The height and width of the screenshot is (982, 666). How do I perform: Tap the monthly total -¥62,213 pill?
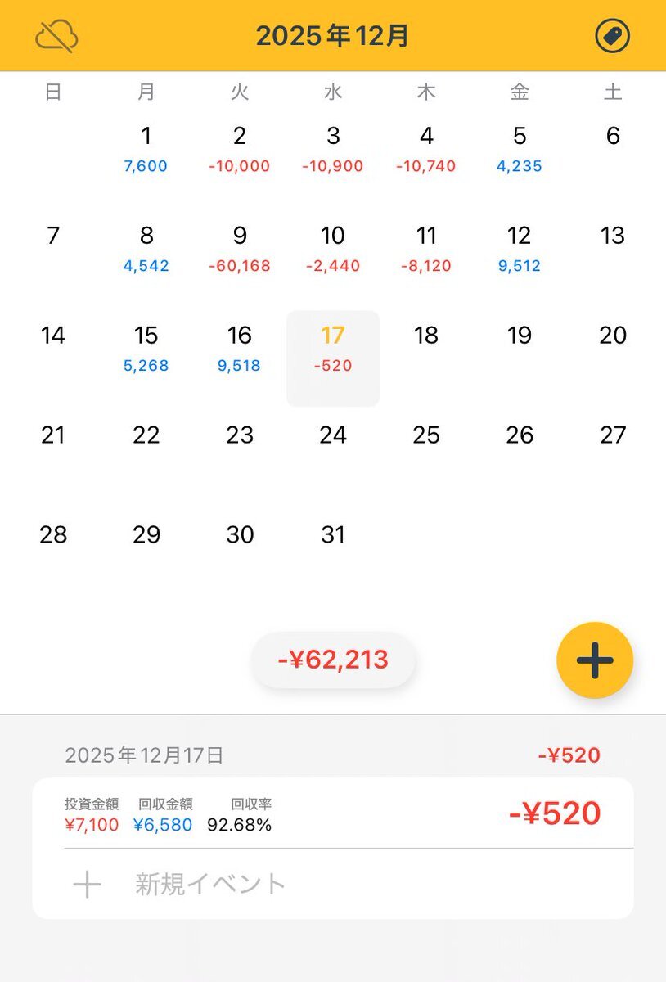pos(333,660)
